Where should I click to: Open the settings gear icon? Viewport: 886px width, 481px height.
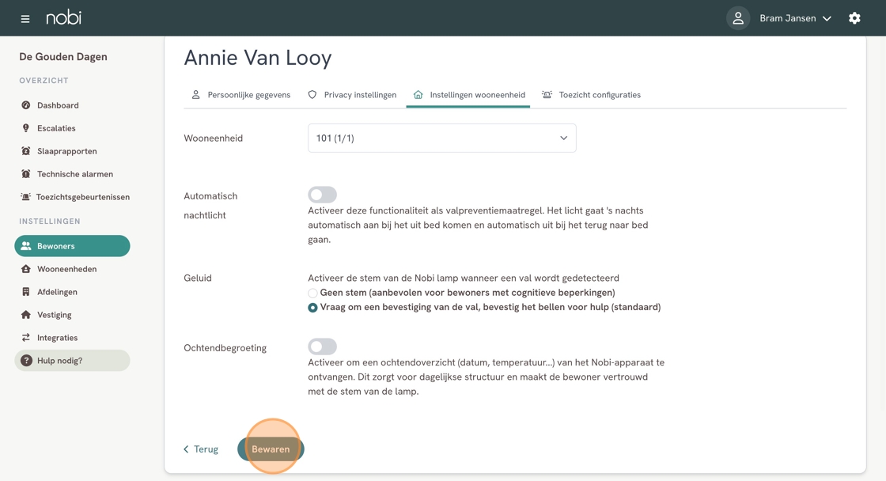pos(854,18)
